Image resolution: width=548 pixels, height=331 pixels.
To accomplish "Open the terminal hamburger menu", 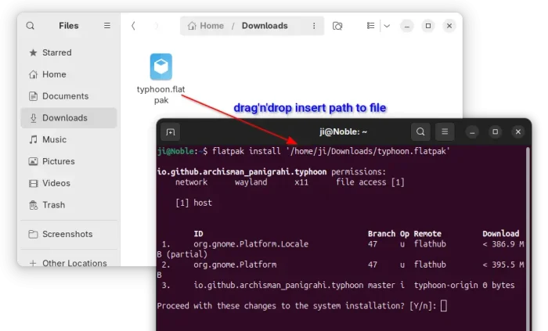I will pyautogui.click(x=445, y=132).
